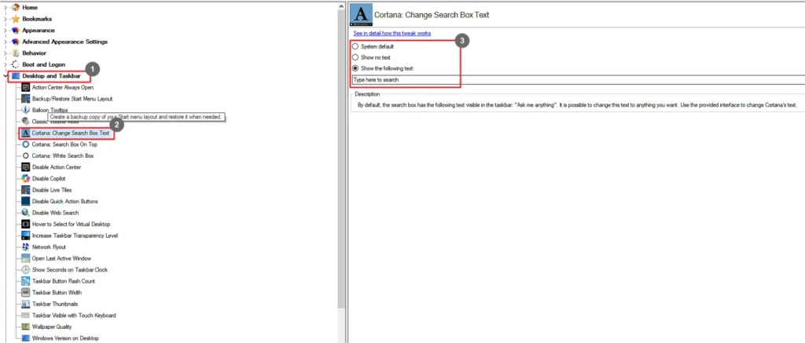The height and width of the screenshot is (343, 805).
Task: Select the Disable Copilot entry label
Action: pos(49,178)
